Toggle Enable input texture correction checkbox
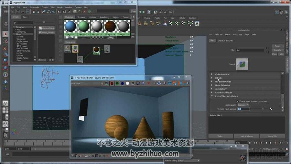 coord(237,101)
